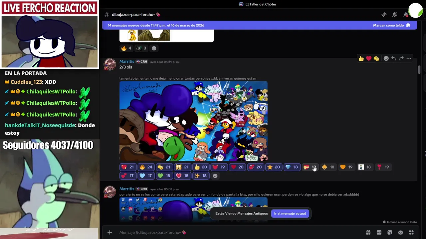This screenshot has width=426, height=239.
Task: Toggle salute emoji reaction showing 21
Action: [x=164, y=167]
